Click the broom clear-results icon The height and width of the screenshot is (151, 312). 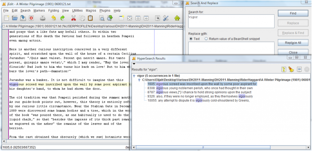[291, 69]
